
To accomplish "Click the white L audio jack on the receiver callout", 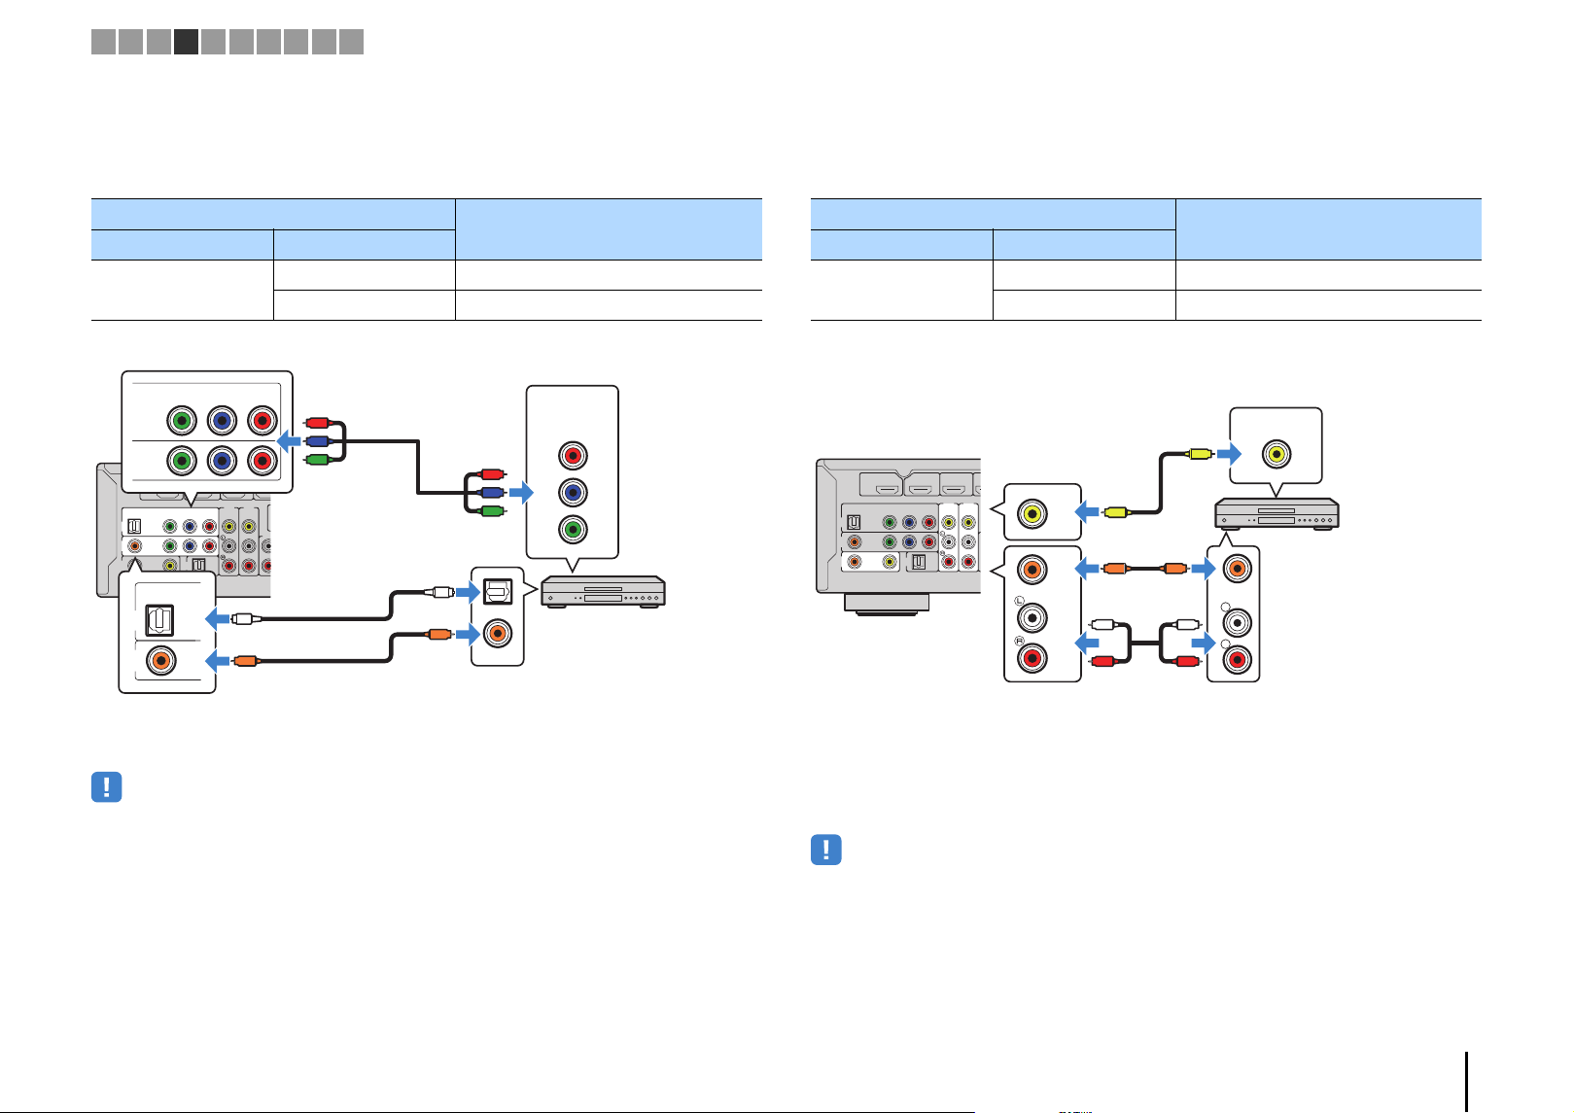I will click(1032, 616).
